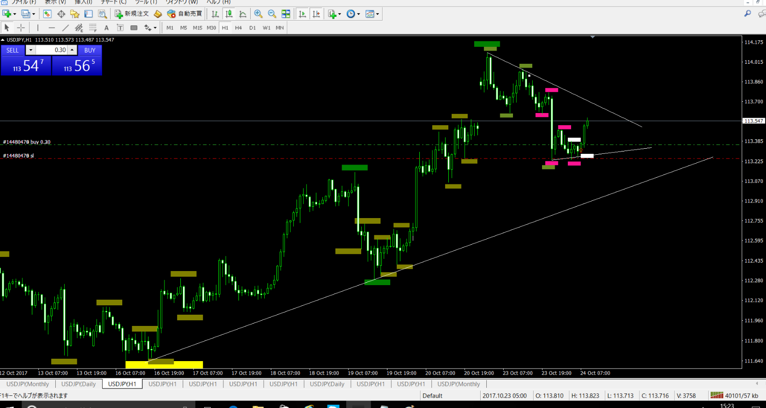
Task: Select the vertical line tool
Action: point(38,28)
